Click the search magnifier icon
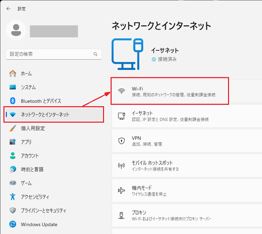Image resolution: width=262 pixels, height=234 pixels. click(x=95, y=54)
